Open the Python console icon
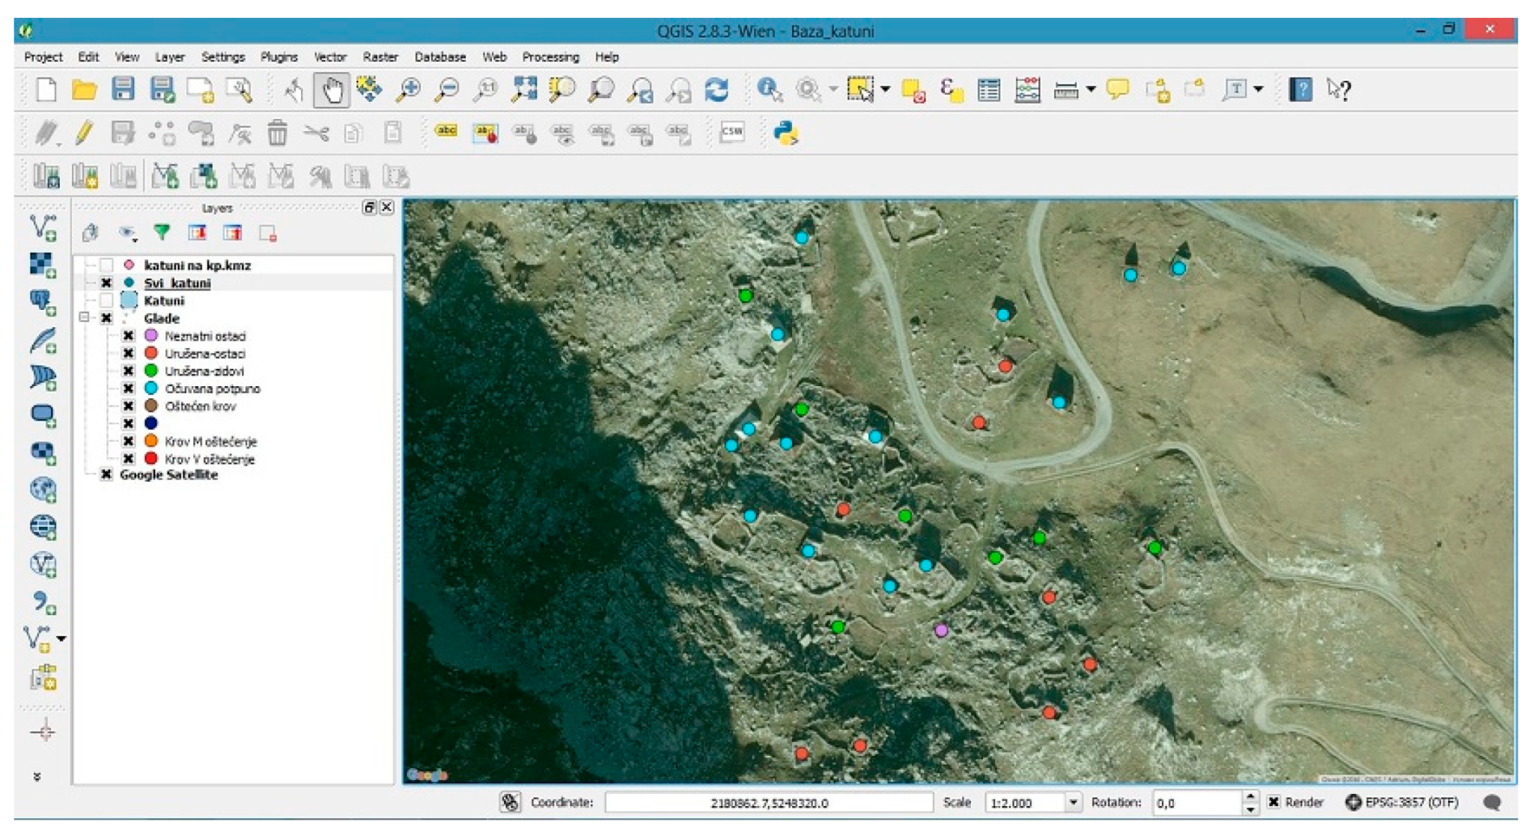This screenshot has width=1534, height=836. (785, 133)
